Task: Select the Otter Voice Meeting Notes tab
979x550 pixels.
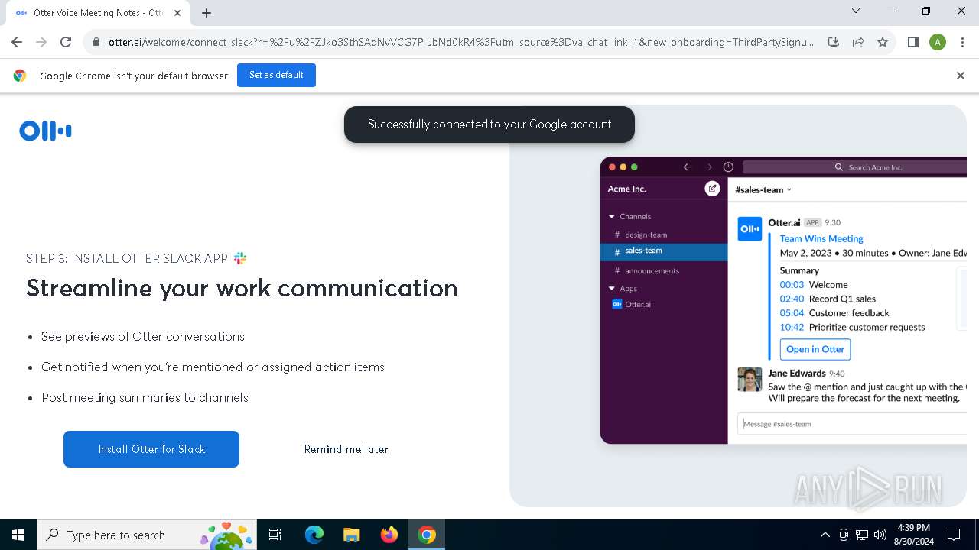Action: [98, 13]
